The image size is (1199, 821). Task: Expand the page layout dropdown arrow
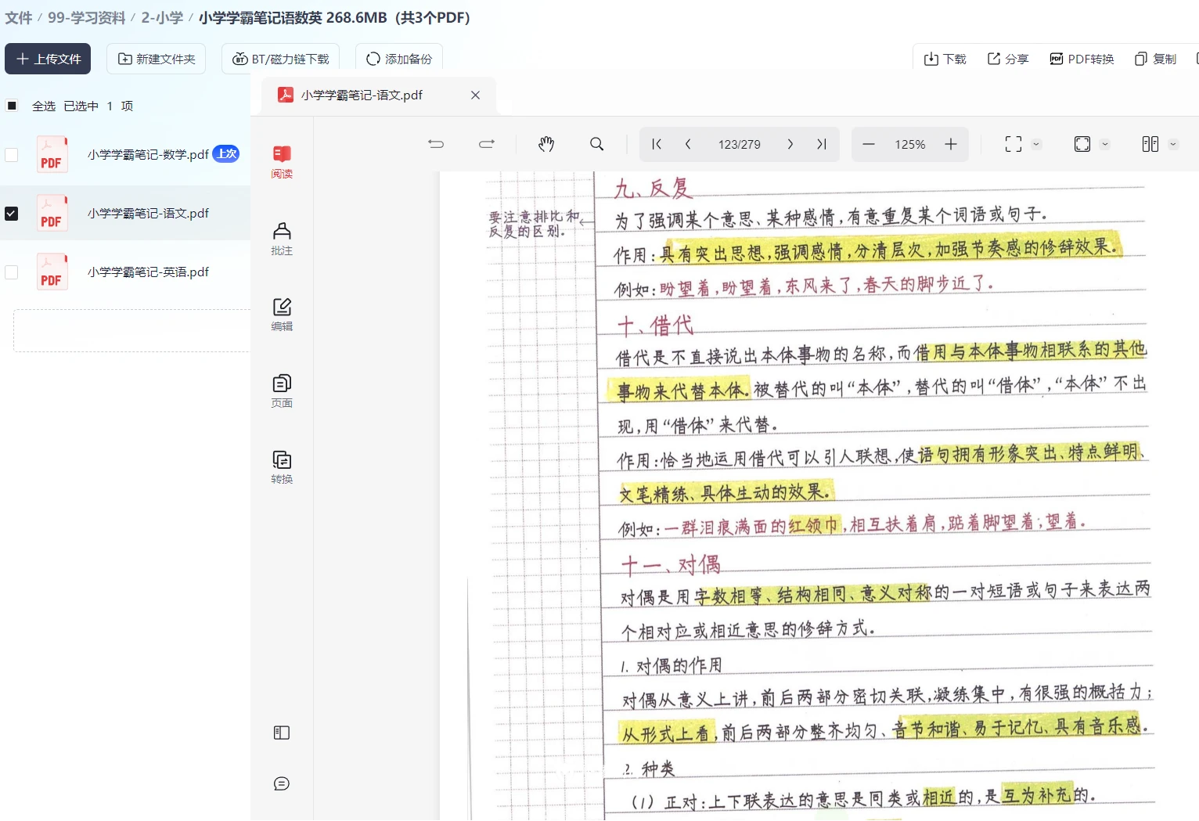click(1172, 144)
